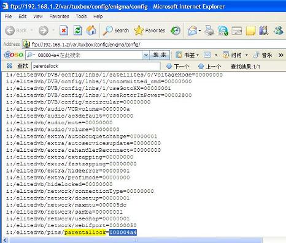Open the Favorites menu
This screenshot has width=286, height=243.
click(x=59, y=17)
